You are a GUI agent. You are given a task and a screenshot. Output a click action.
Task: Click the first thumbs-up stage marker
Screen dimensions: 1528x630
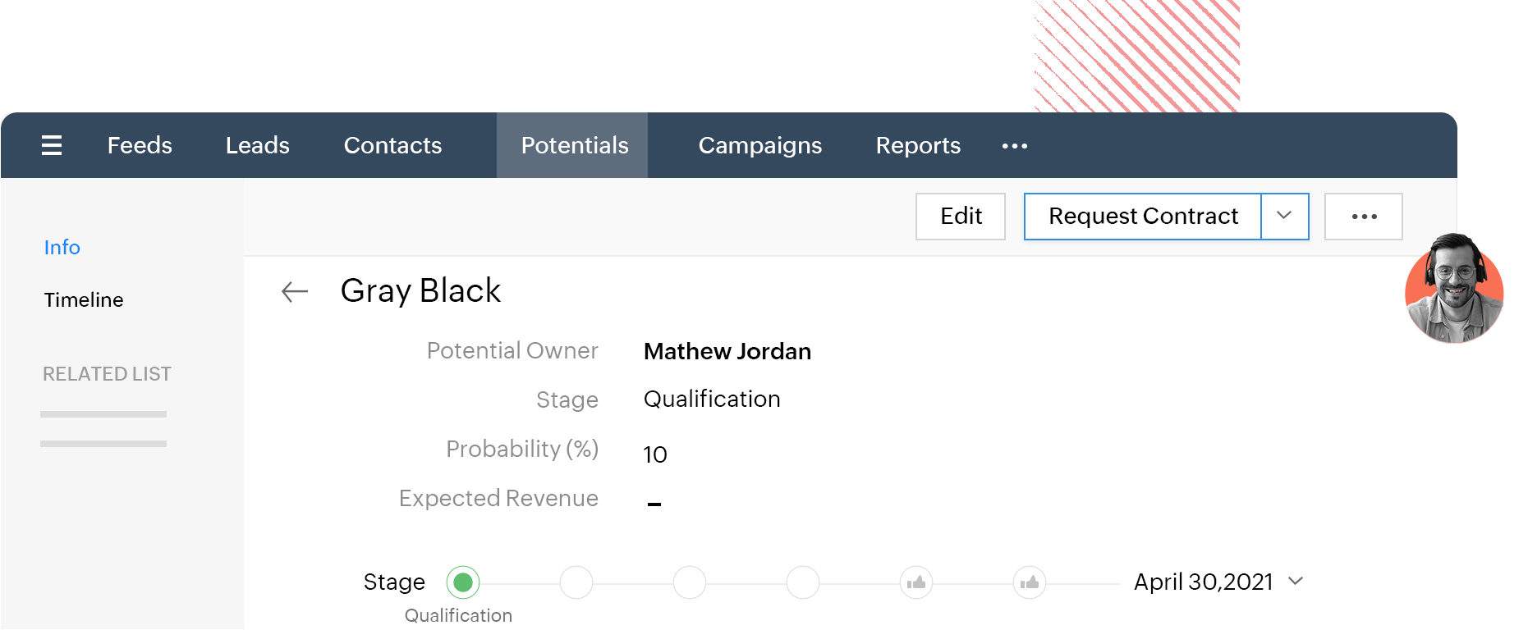coord(916,582)
